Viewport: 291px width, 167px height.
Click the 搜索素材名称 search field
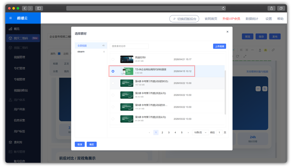click(x=129, y=46)
